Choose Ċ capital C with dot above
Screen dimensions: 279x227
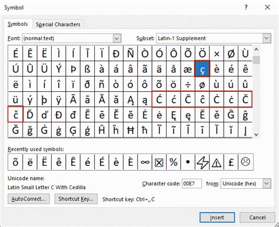(217, 99)
